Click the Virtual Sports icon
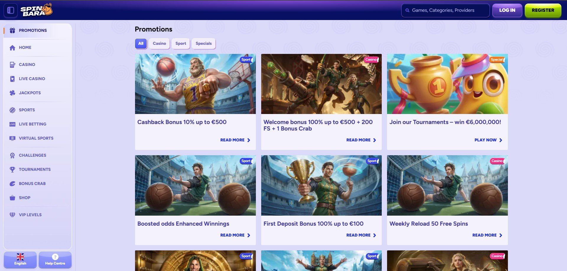 pyautogui.click(x=12, y=138)
